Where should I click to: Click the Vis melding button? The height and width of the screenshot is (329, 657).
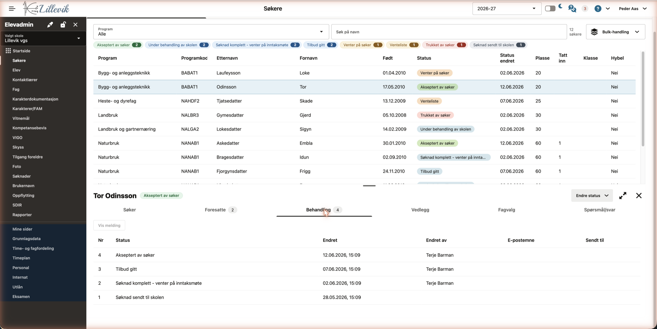pos(109,225)
